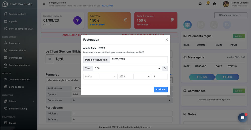The image size is (251, 130).
Task: Open the chat support bubble
Action: point(242,118)
